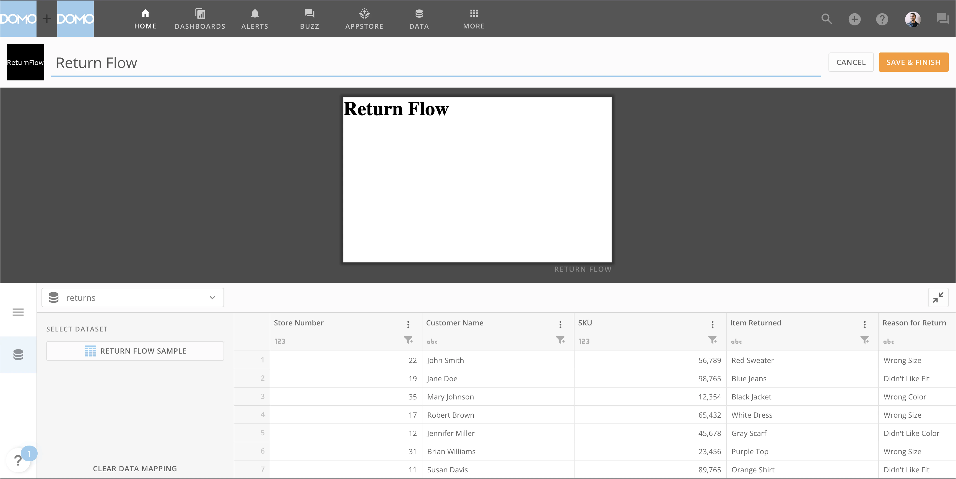Select the dataset database sidebar icon
Screen dimensions: 956x479
(x=18, y=354)
